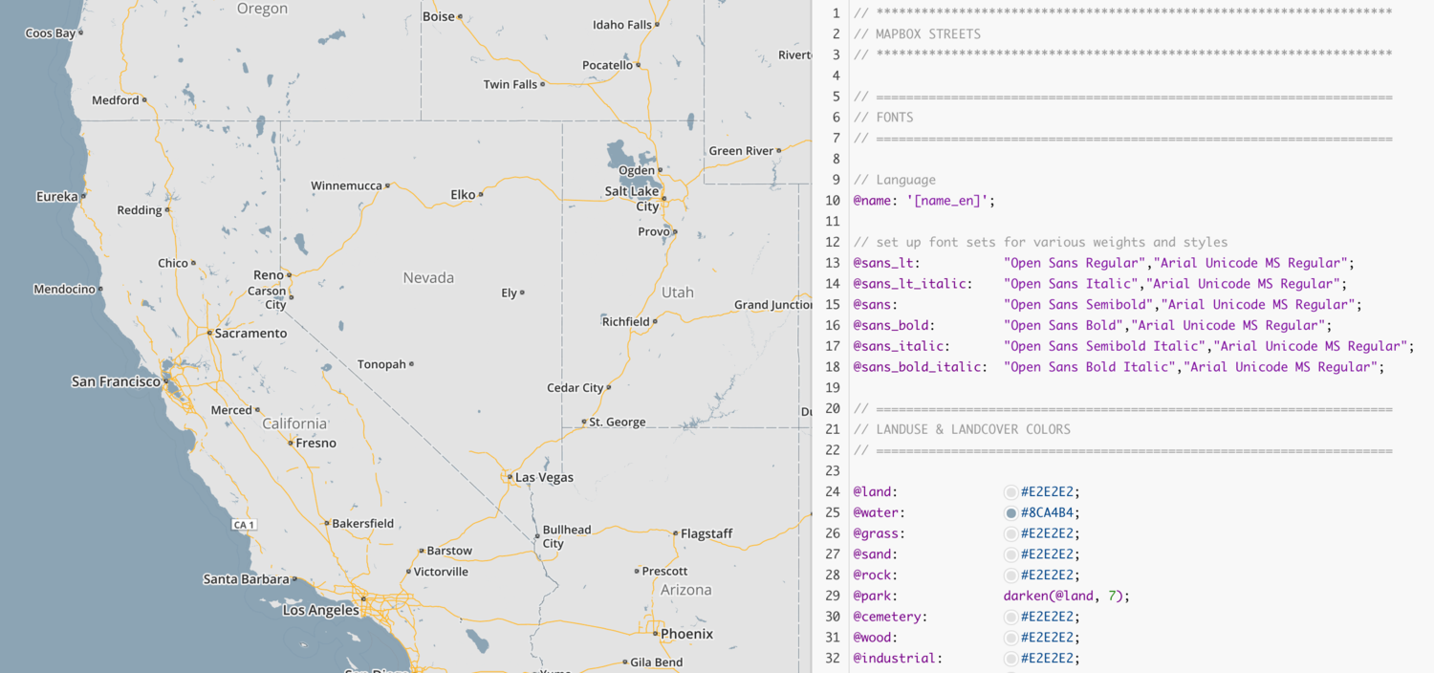Click the Flagstaff map label

click(x=706, y=533)
